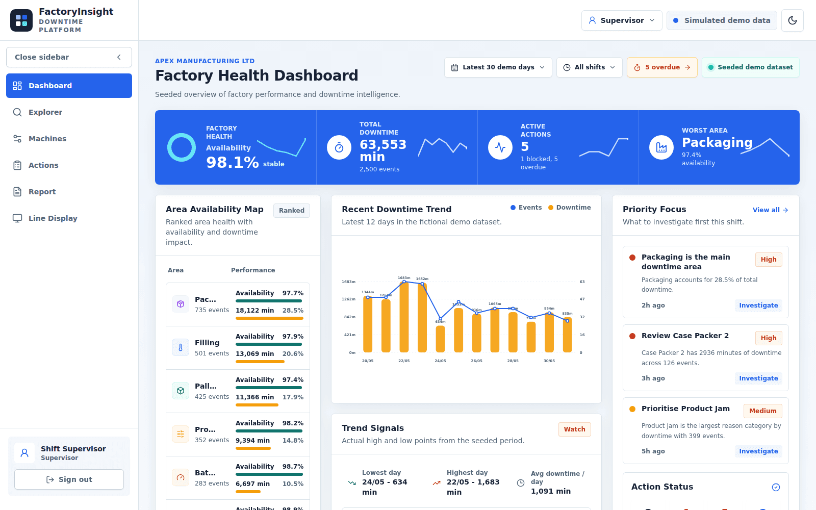Toggle dark mode with the moon icon
The image size is (816, 510).
793,20
